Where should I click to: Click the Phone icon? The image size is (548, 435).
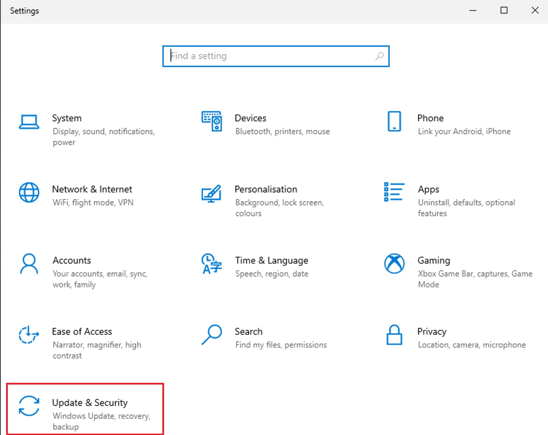394,121
